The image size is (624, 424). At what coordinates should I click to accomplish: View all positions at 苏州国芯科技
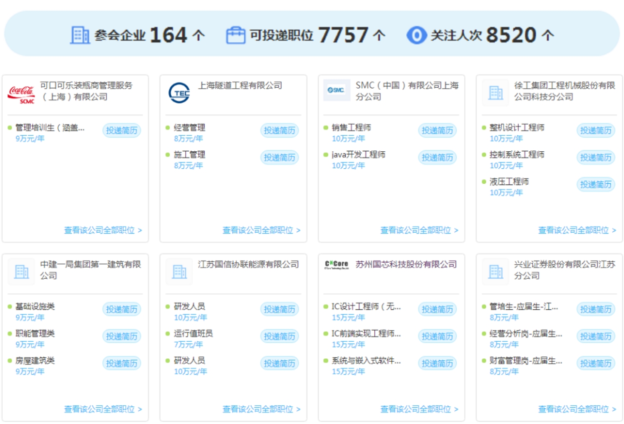pyautogui.click(x=419, y=409)
